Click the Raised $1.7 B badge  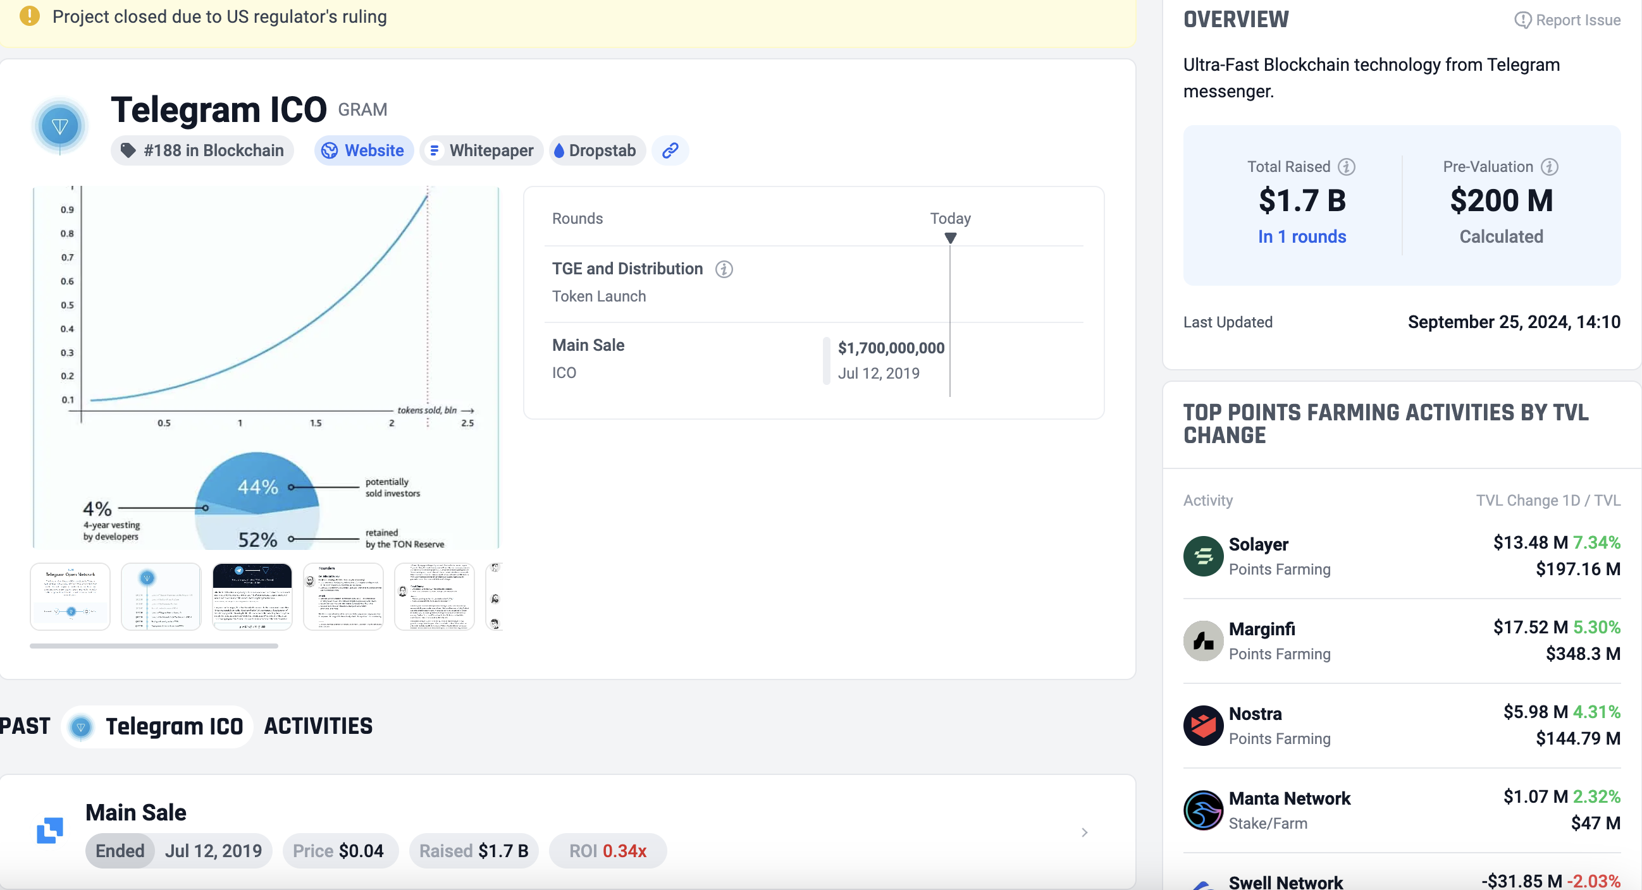474,851
